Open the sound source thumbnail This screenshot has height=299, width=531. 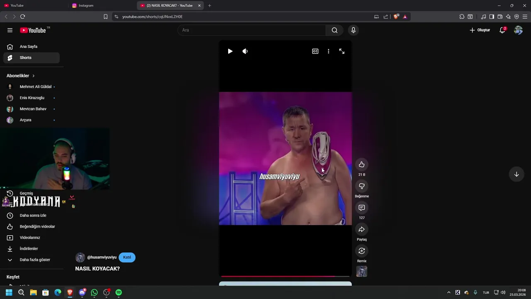[362, 272]
